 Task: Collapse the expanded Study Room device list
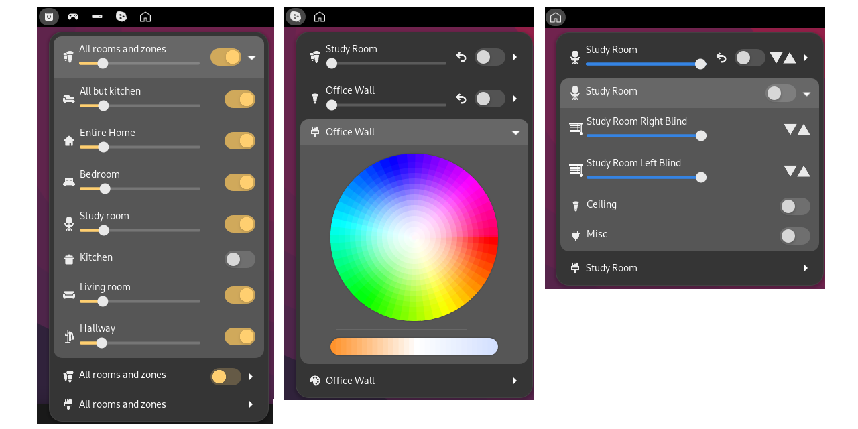(806, 94)
